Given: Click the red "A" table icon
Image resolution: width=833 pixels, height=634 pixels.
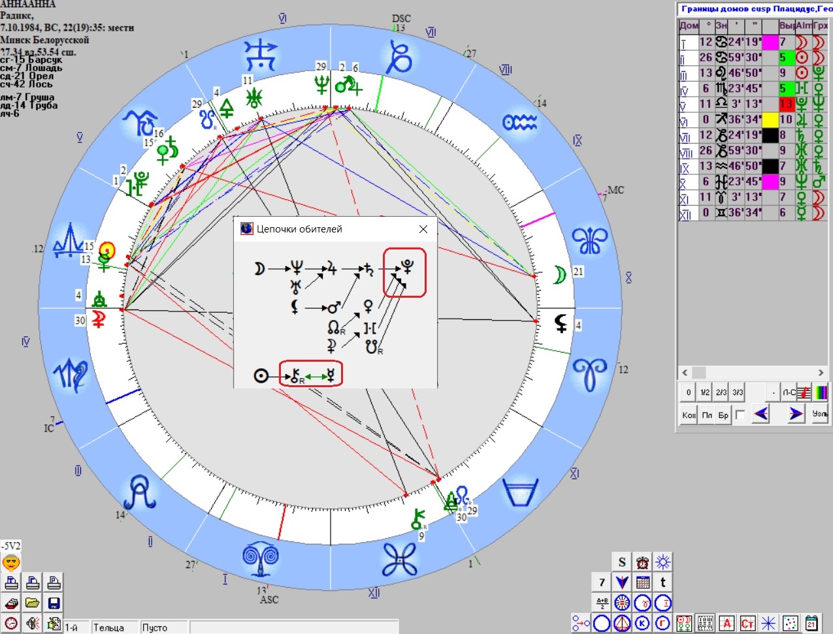Looking at the screenshot, I should [x=727, y=623].
